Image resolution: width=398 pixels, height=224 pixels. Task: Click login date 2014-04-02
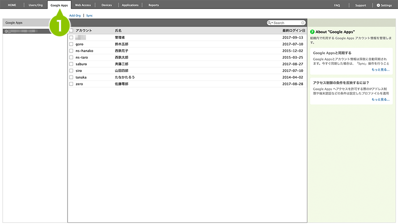click(293, 77)
